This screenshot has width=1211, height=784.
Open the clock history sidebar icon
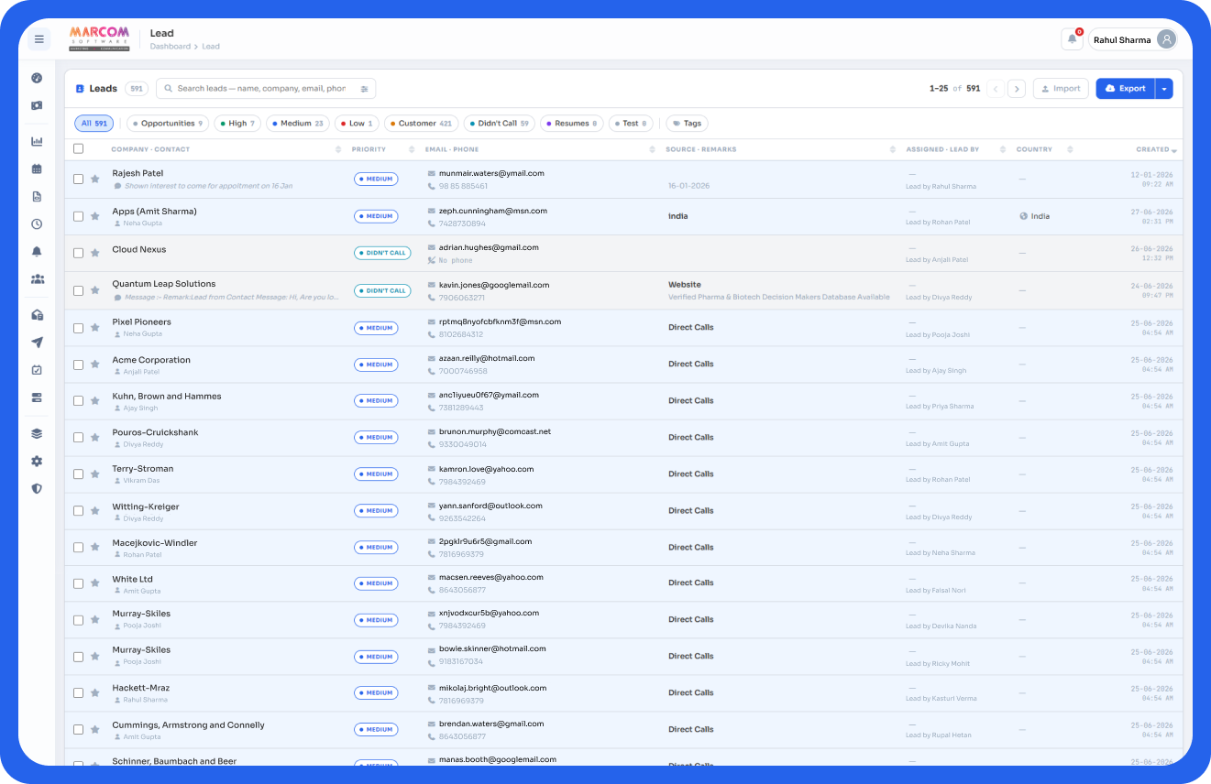click(x=37, y=223)
